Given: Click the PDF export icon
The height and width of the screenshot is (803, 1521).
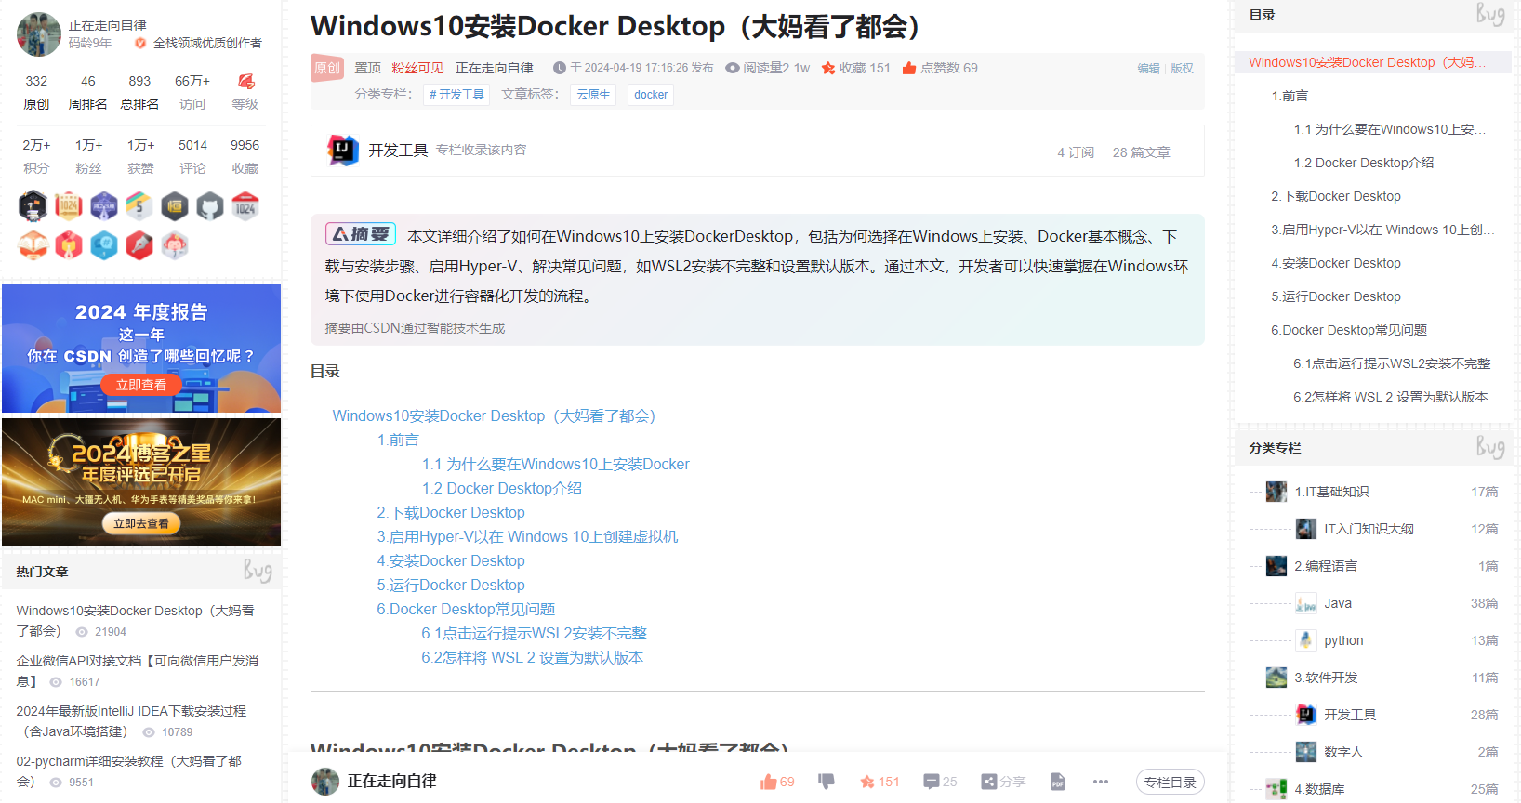Looking at the screenshot, I should point(1057,782).
